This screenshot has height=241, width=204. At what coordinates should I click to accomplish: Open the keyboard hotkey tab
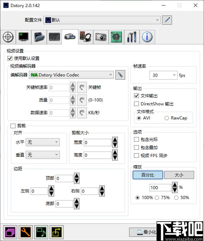[x=54, y=37]
